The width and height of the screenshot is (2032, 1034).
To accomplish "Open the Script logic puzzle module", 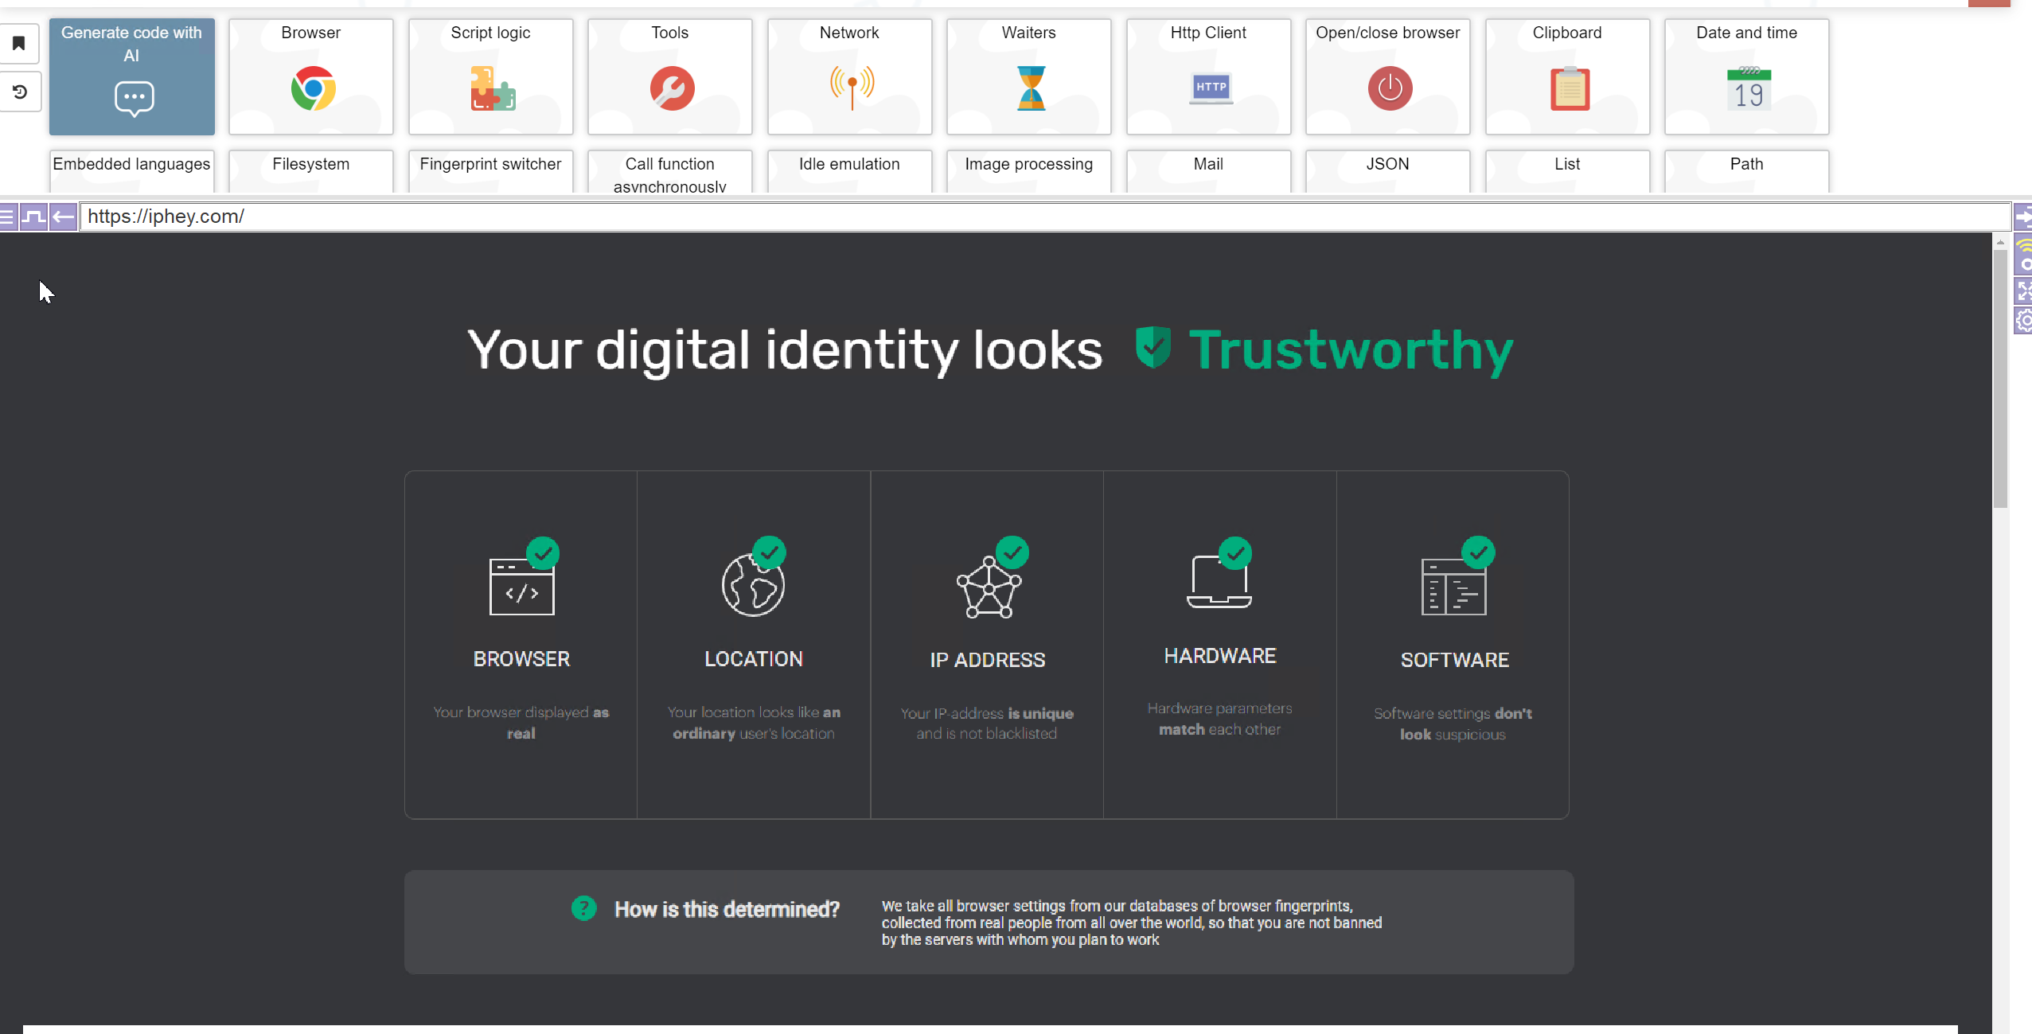I will 490,77.
